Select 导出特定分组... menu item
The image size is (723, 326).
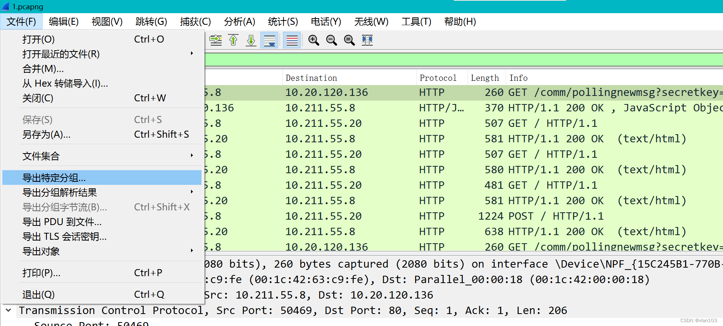point(102,178)
